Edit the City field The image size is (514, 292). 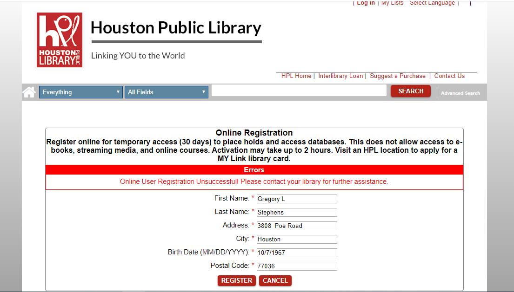297,239
